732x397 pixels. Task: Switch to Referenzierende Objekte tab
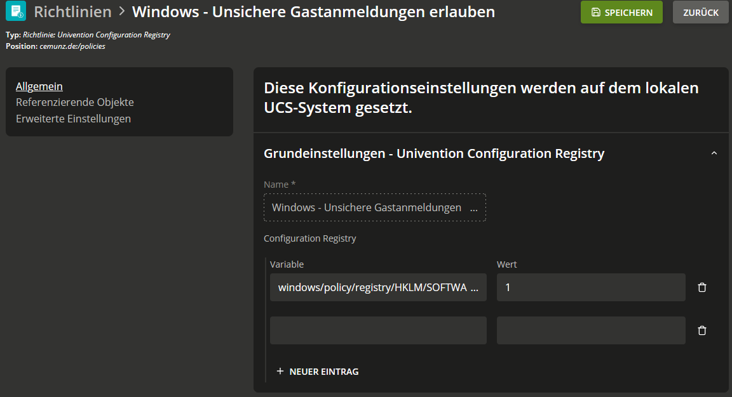point(75,102)
